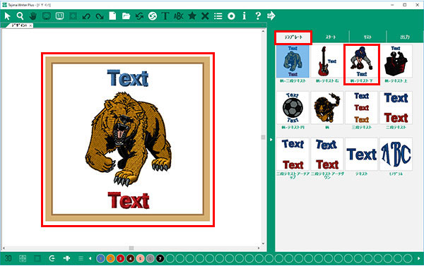Show next colors in palette
The image size is (424, 266).
[419, 258]
